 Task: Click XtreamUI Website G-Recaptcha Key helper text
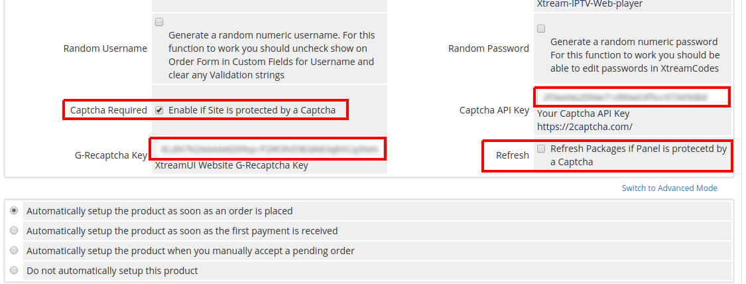coord(231,166)
